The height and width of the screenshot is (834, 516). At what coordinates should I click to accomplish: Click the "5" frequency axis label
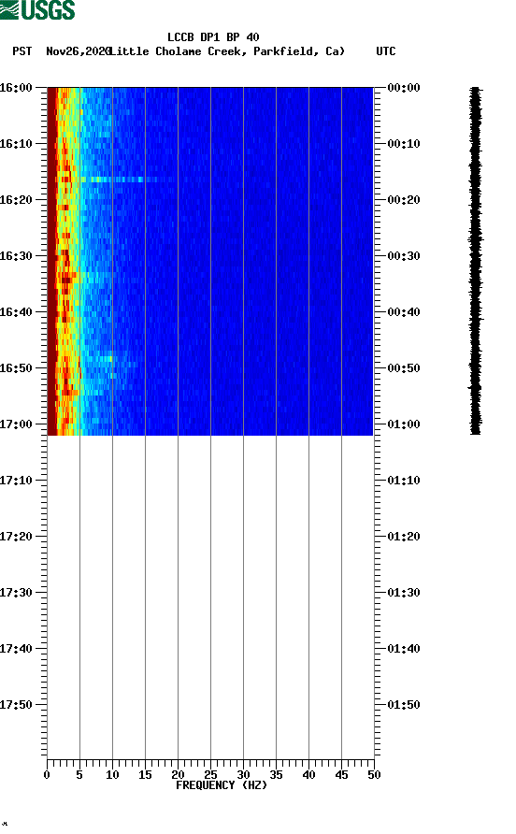[x=79, y=775]
